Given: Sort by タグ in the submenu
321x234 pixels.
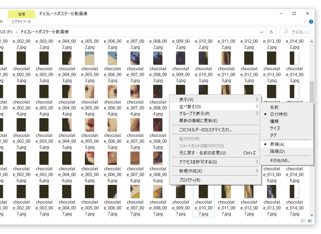Looking at the screenshot, I should pos(287,135).
